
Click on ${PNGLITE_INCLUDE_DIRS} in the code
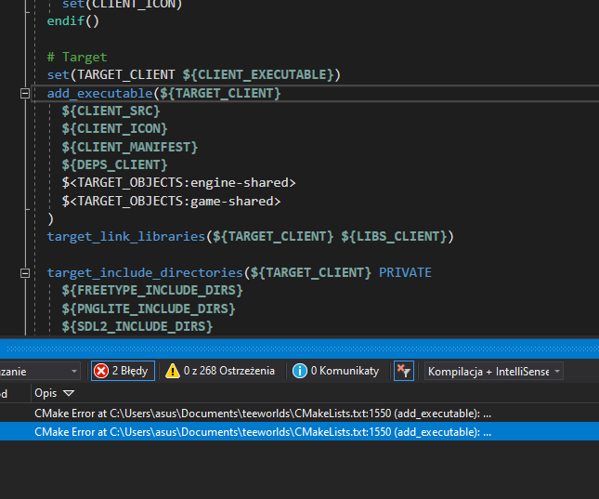tap(149, 309)
